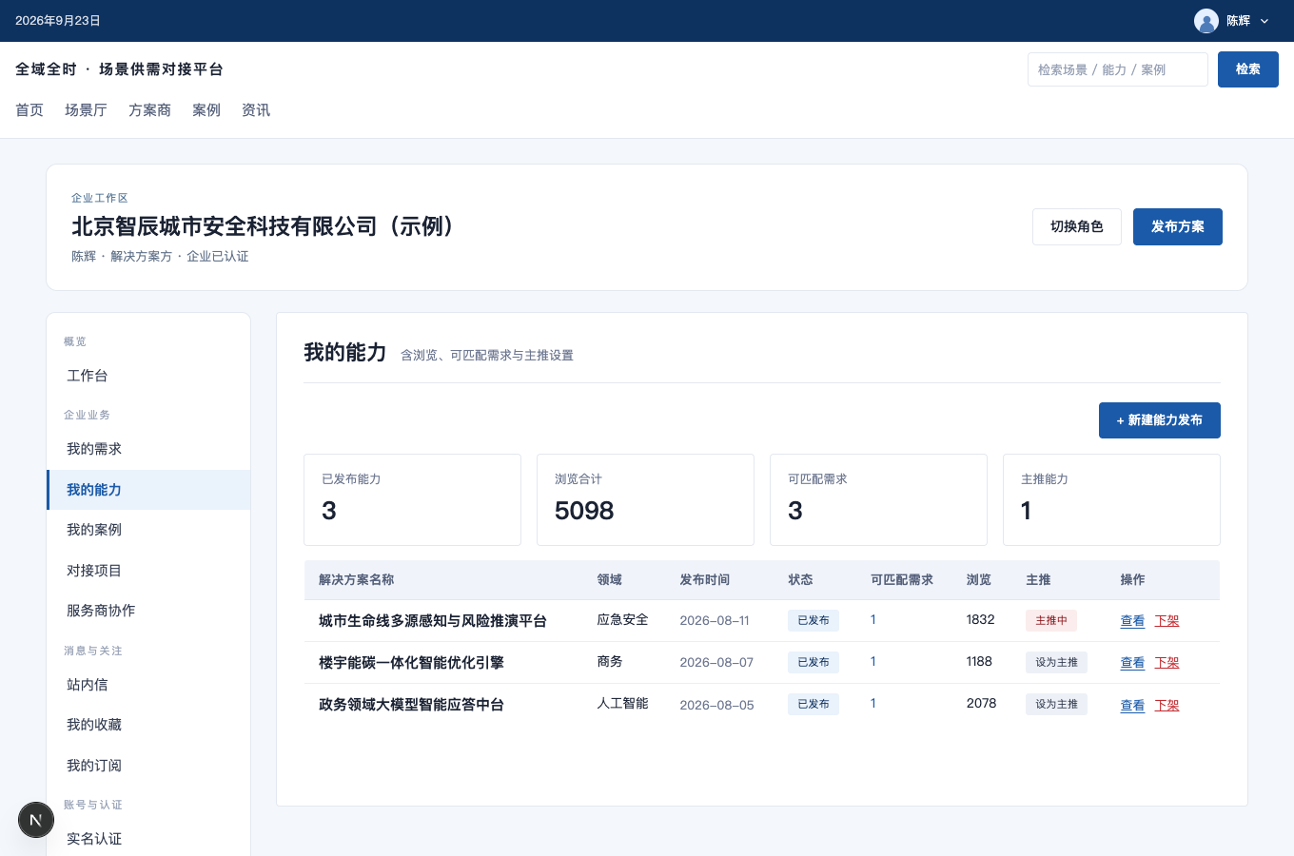1294x856 pixels.
Task: Click 下架 for 楼宇能碳一体化智能优化引擎
Action: [x=1167, y=663]
